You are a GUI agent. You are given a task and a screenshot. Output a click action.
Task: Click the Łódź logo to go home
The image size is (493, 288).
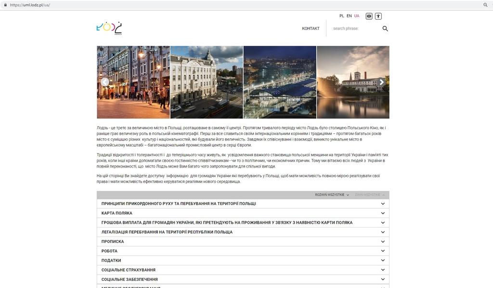click(x=109, y=28)
